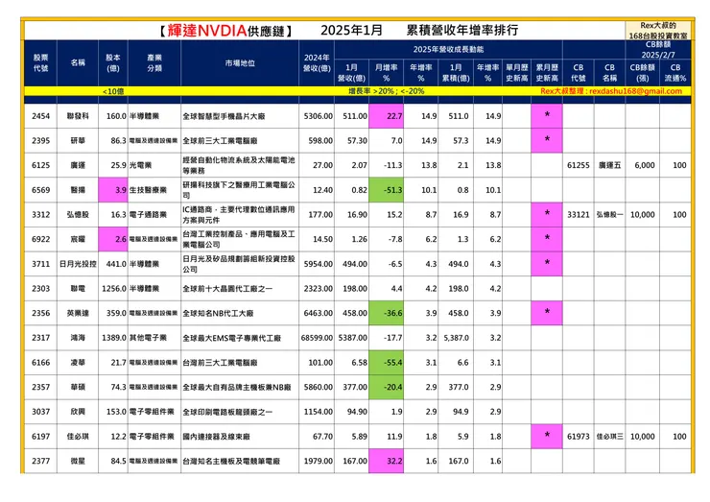
Task: Click the CB code 33121
Action: 579,214
